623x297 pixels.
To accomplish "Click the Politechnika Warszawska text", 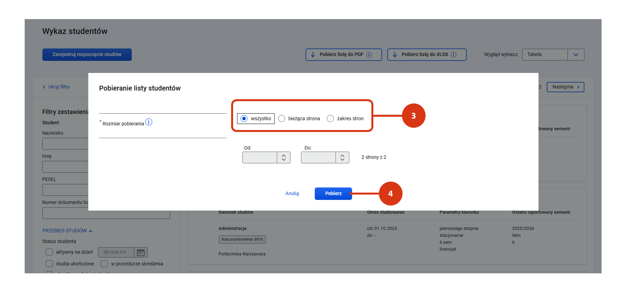I will 242,254.
